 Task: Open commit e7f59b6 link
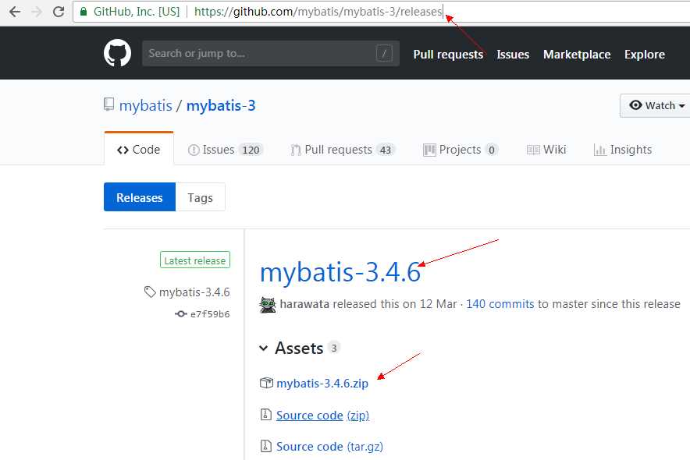(x=210, y=314)
